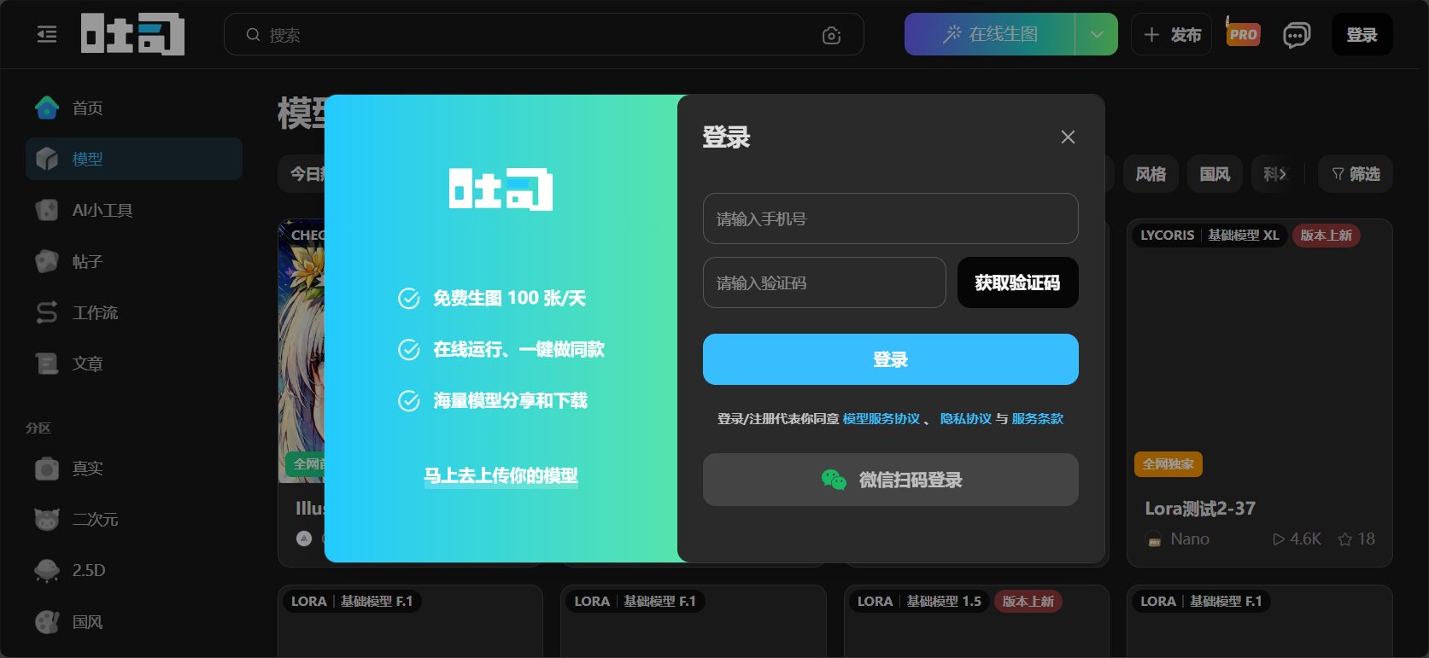The height and width of the screenshot is (658, 1429).
Task: Click the 登录 button in the header
Action: click(x=1362, y=35)
